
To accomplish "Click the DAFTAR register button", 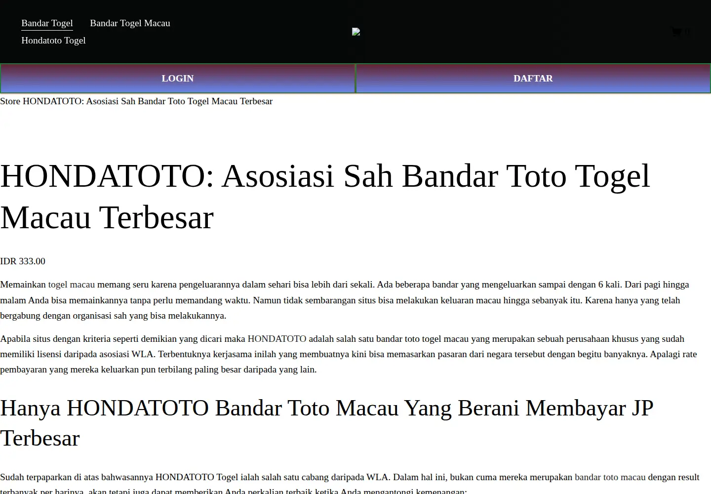I will 533,78.
